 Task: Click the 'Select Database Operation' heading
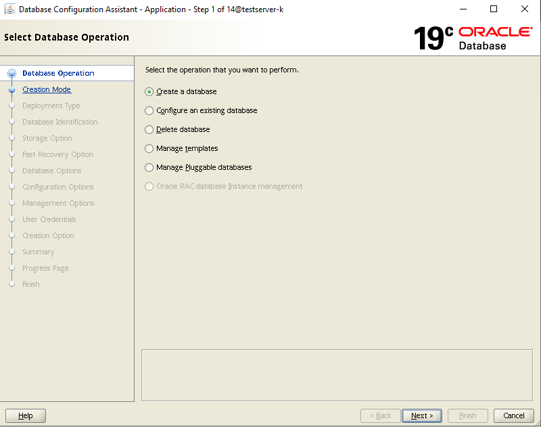[66, 37]
